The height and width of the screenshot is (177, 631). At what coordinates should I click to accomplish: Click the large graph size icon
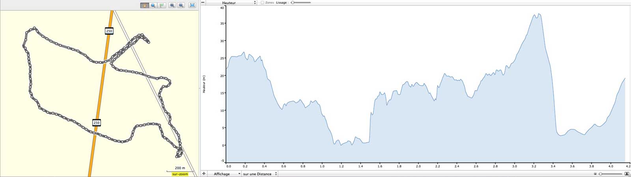[627, 174]
